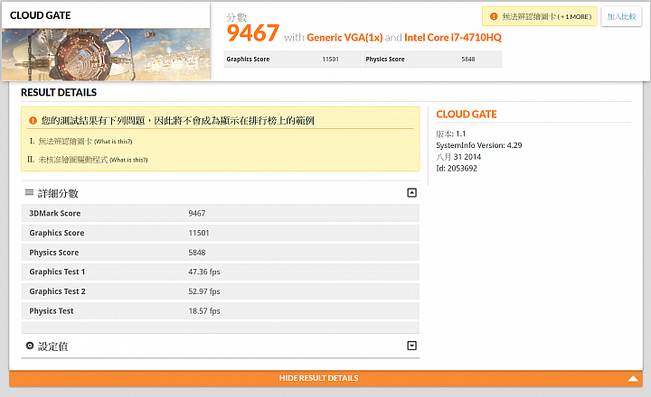Click the CLOUD GATE title above thumbnail
This screenshot has height=397, width=651.
coord(41,15)
